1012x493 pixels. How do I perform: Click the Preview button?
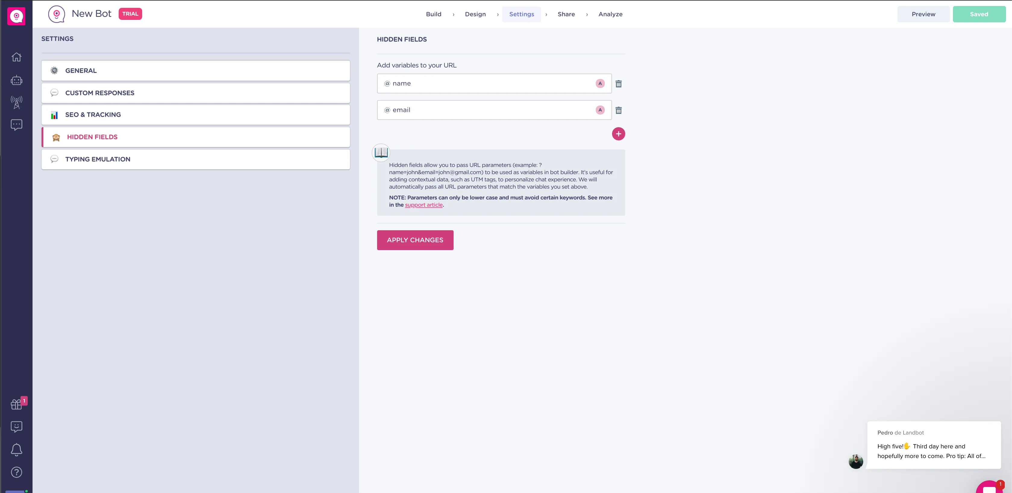click(923, 14)
